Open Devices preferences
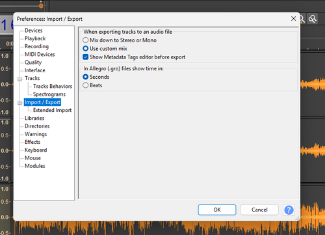325x235 pixels. [x=33, y=31]
